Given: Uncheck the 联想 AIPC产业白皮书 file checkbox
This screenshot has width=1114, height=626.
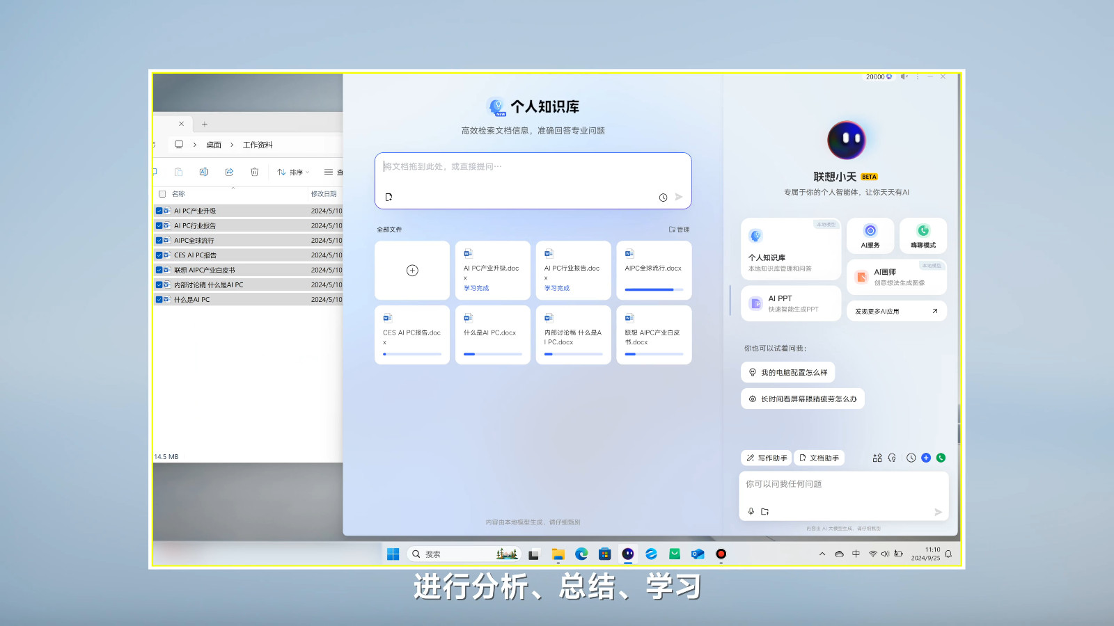Looking at the screenshot, I should pos(159,270).
